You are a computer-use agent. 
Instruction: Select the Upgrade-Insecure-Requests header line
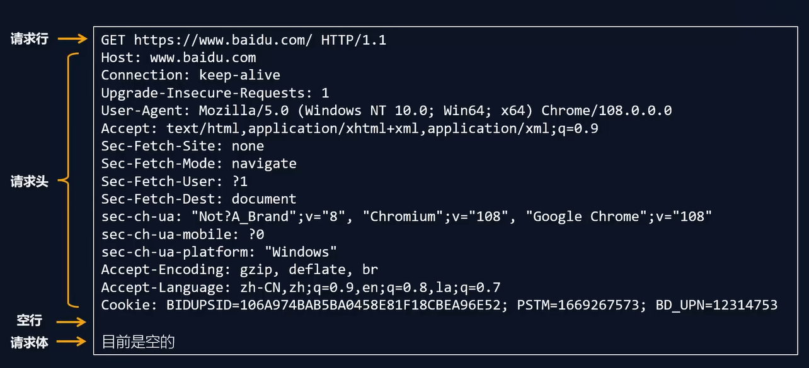point(215,93)
